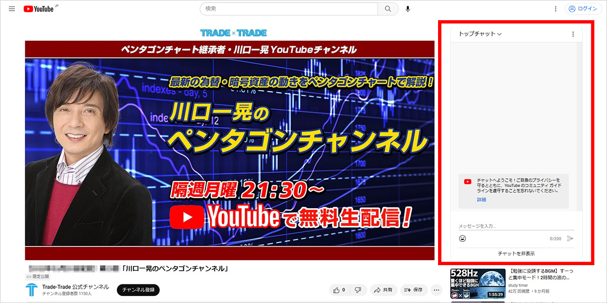Click the ログイン sign-in button
This screenshot has width=607, height=303.
click(x=582, y=9)
